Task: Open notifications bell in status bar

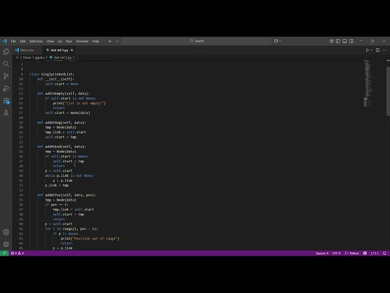Action: [x=385, y=253]
